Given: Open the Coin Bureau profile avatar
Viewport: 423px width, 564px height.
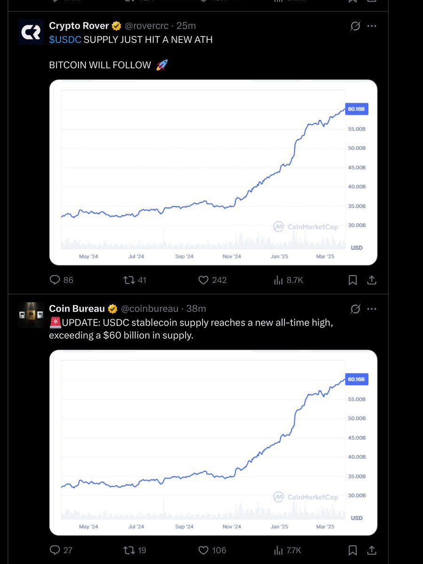Looking at the screenshot, I should pos(31,315).
